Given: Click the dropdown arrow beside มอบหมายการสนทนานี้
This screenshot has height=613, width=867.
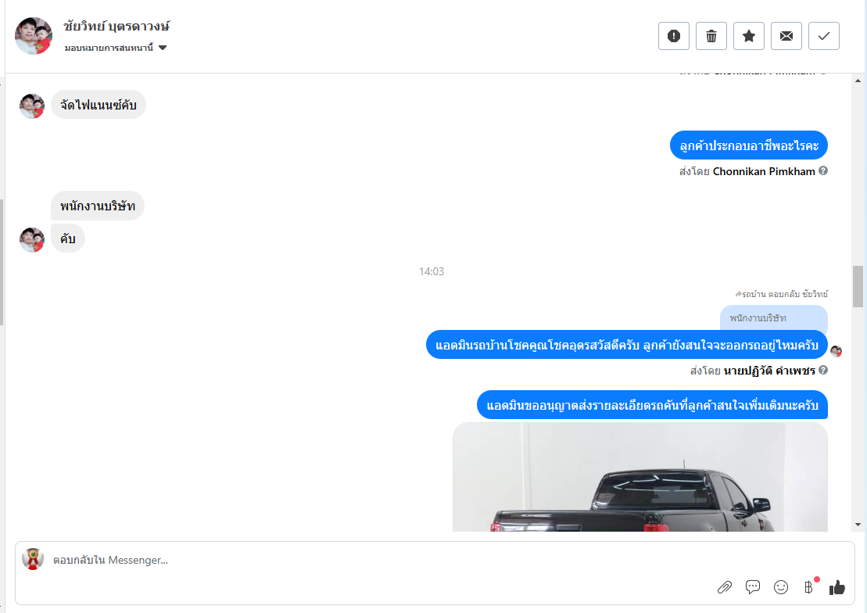Looking at the screenshot, I should [163, 48].
